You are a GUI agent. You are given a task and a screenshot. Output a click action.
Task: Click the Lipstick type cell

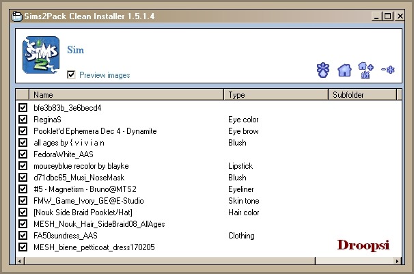[240, 166]
